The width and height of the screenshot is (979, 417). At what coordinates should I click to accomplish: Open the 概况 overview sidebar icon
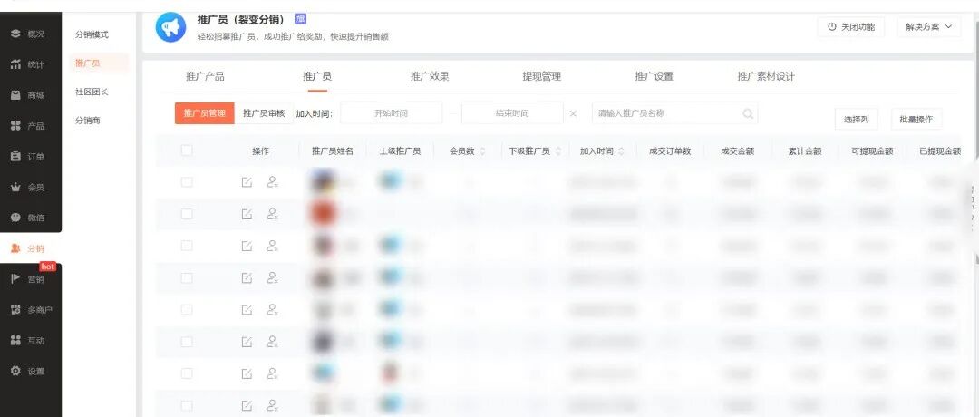(16, 34)
